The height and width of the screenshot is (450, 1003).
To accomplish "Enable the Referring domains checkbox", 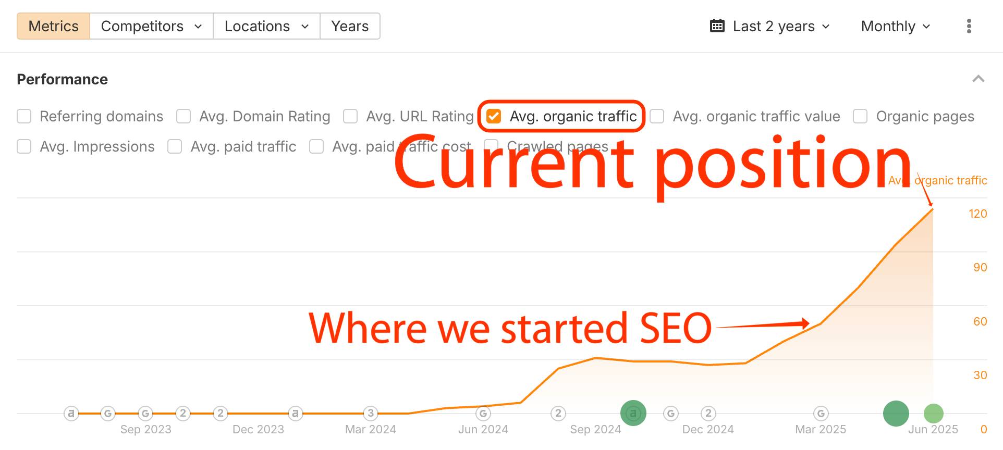I will [24, 116].
